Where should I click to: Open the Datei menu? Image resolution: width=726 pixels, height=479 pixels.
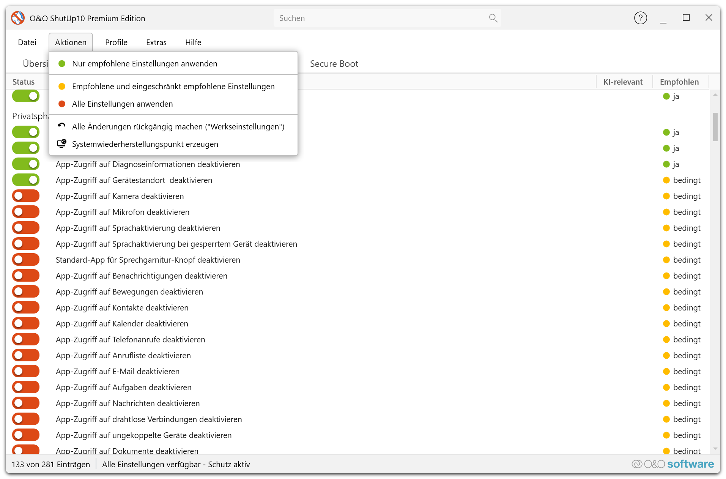pyautogui.click(x=27, y=42)
